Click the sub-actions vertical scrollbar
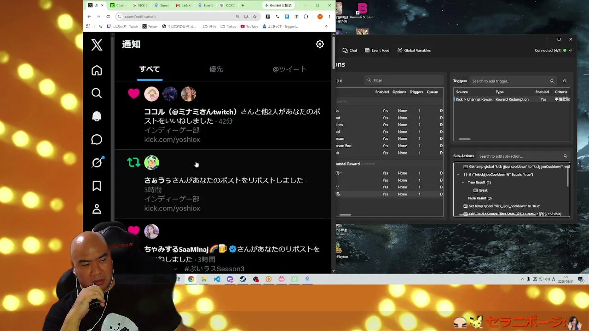Screen dimensions: 589x331 point(569,177)
